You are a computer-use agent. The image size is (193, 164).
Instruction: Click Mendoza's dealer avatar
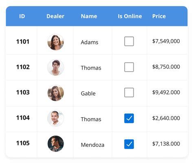coord(56,144)
